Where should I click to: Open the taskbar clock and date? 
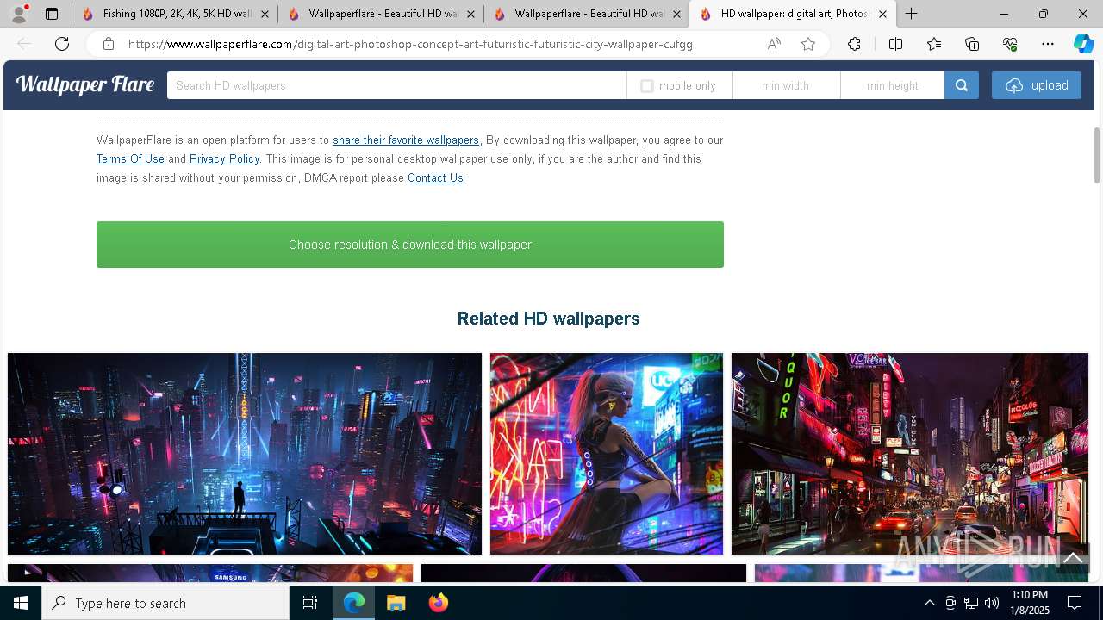pyautogui.click(x=1029, y=603)
